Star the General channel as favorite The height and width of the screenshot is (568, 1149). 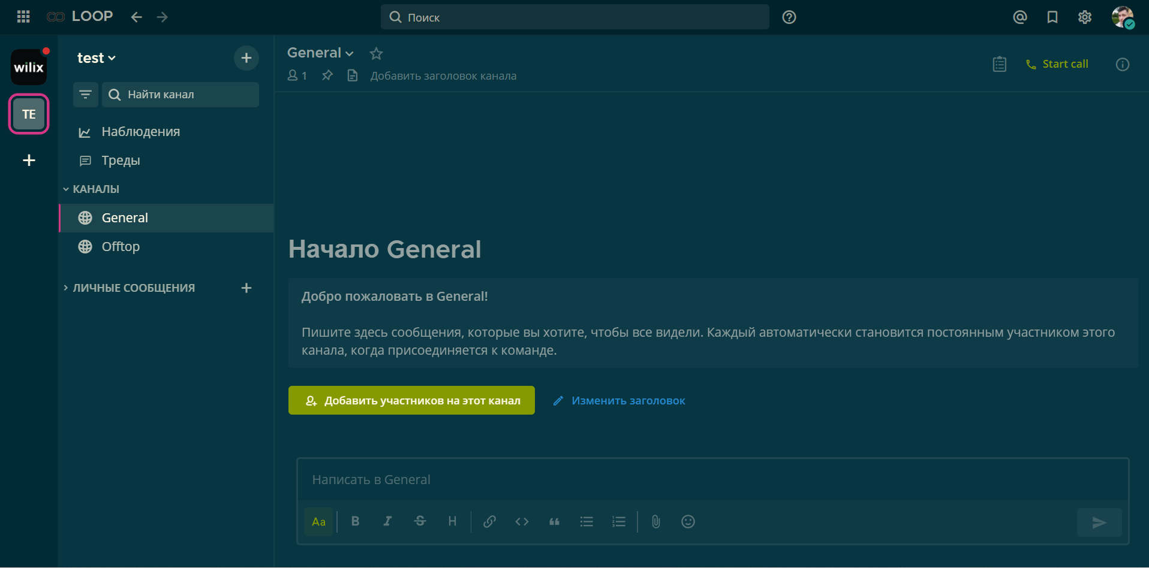tap(376, 53)
